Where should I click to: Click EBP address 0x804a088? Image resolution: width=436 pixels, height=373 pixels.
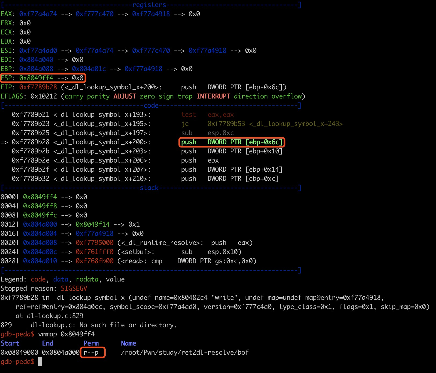(x=36, y=69)
